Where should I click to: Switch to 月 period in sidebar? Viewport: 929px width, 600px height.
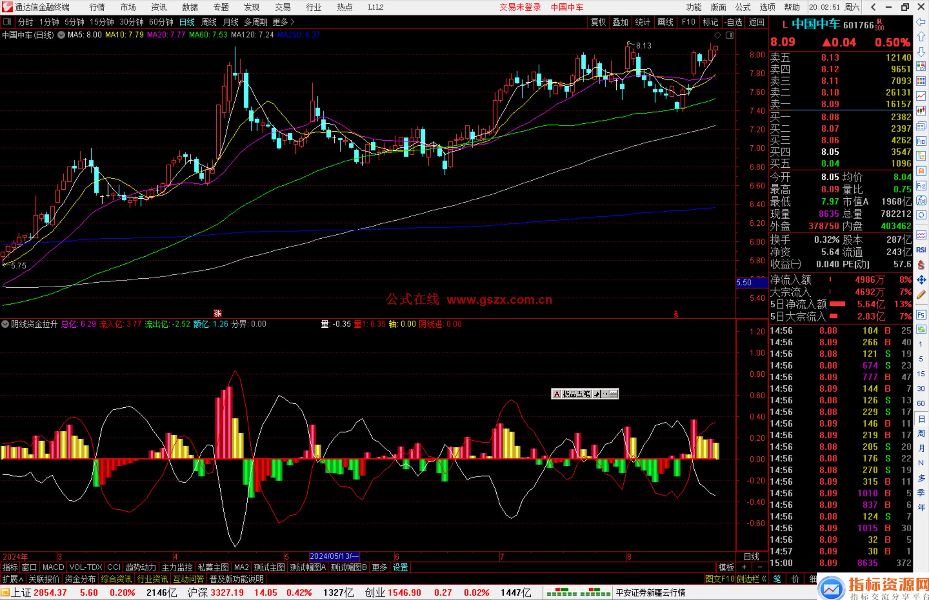point(921,448)
